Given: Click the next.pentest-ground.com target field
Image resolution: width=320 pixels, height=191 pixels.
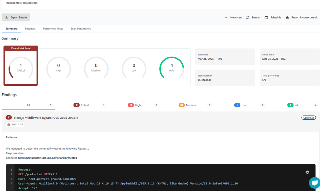Looking at the screenshot, I should pos(22,3).
